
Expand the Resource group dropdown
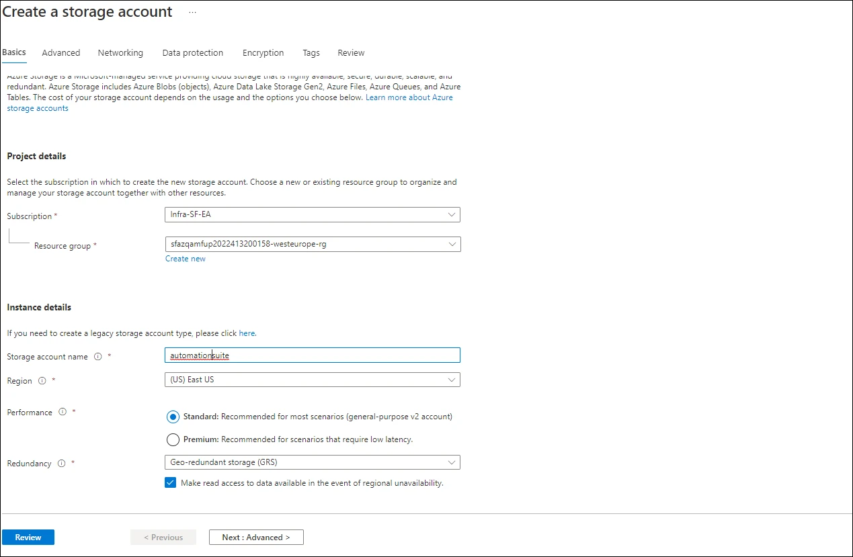click(x=313, y=244)
